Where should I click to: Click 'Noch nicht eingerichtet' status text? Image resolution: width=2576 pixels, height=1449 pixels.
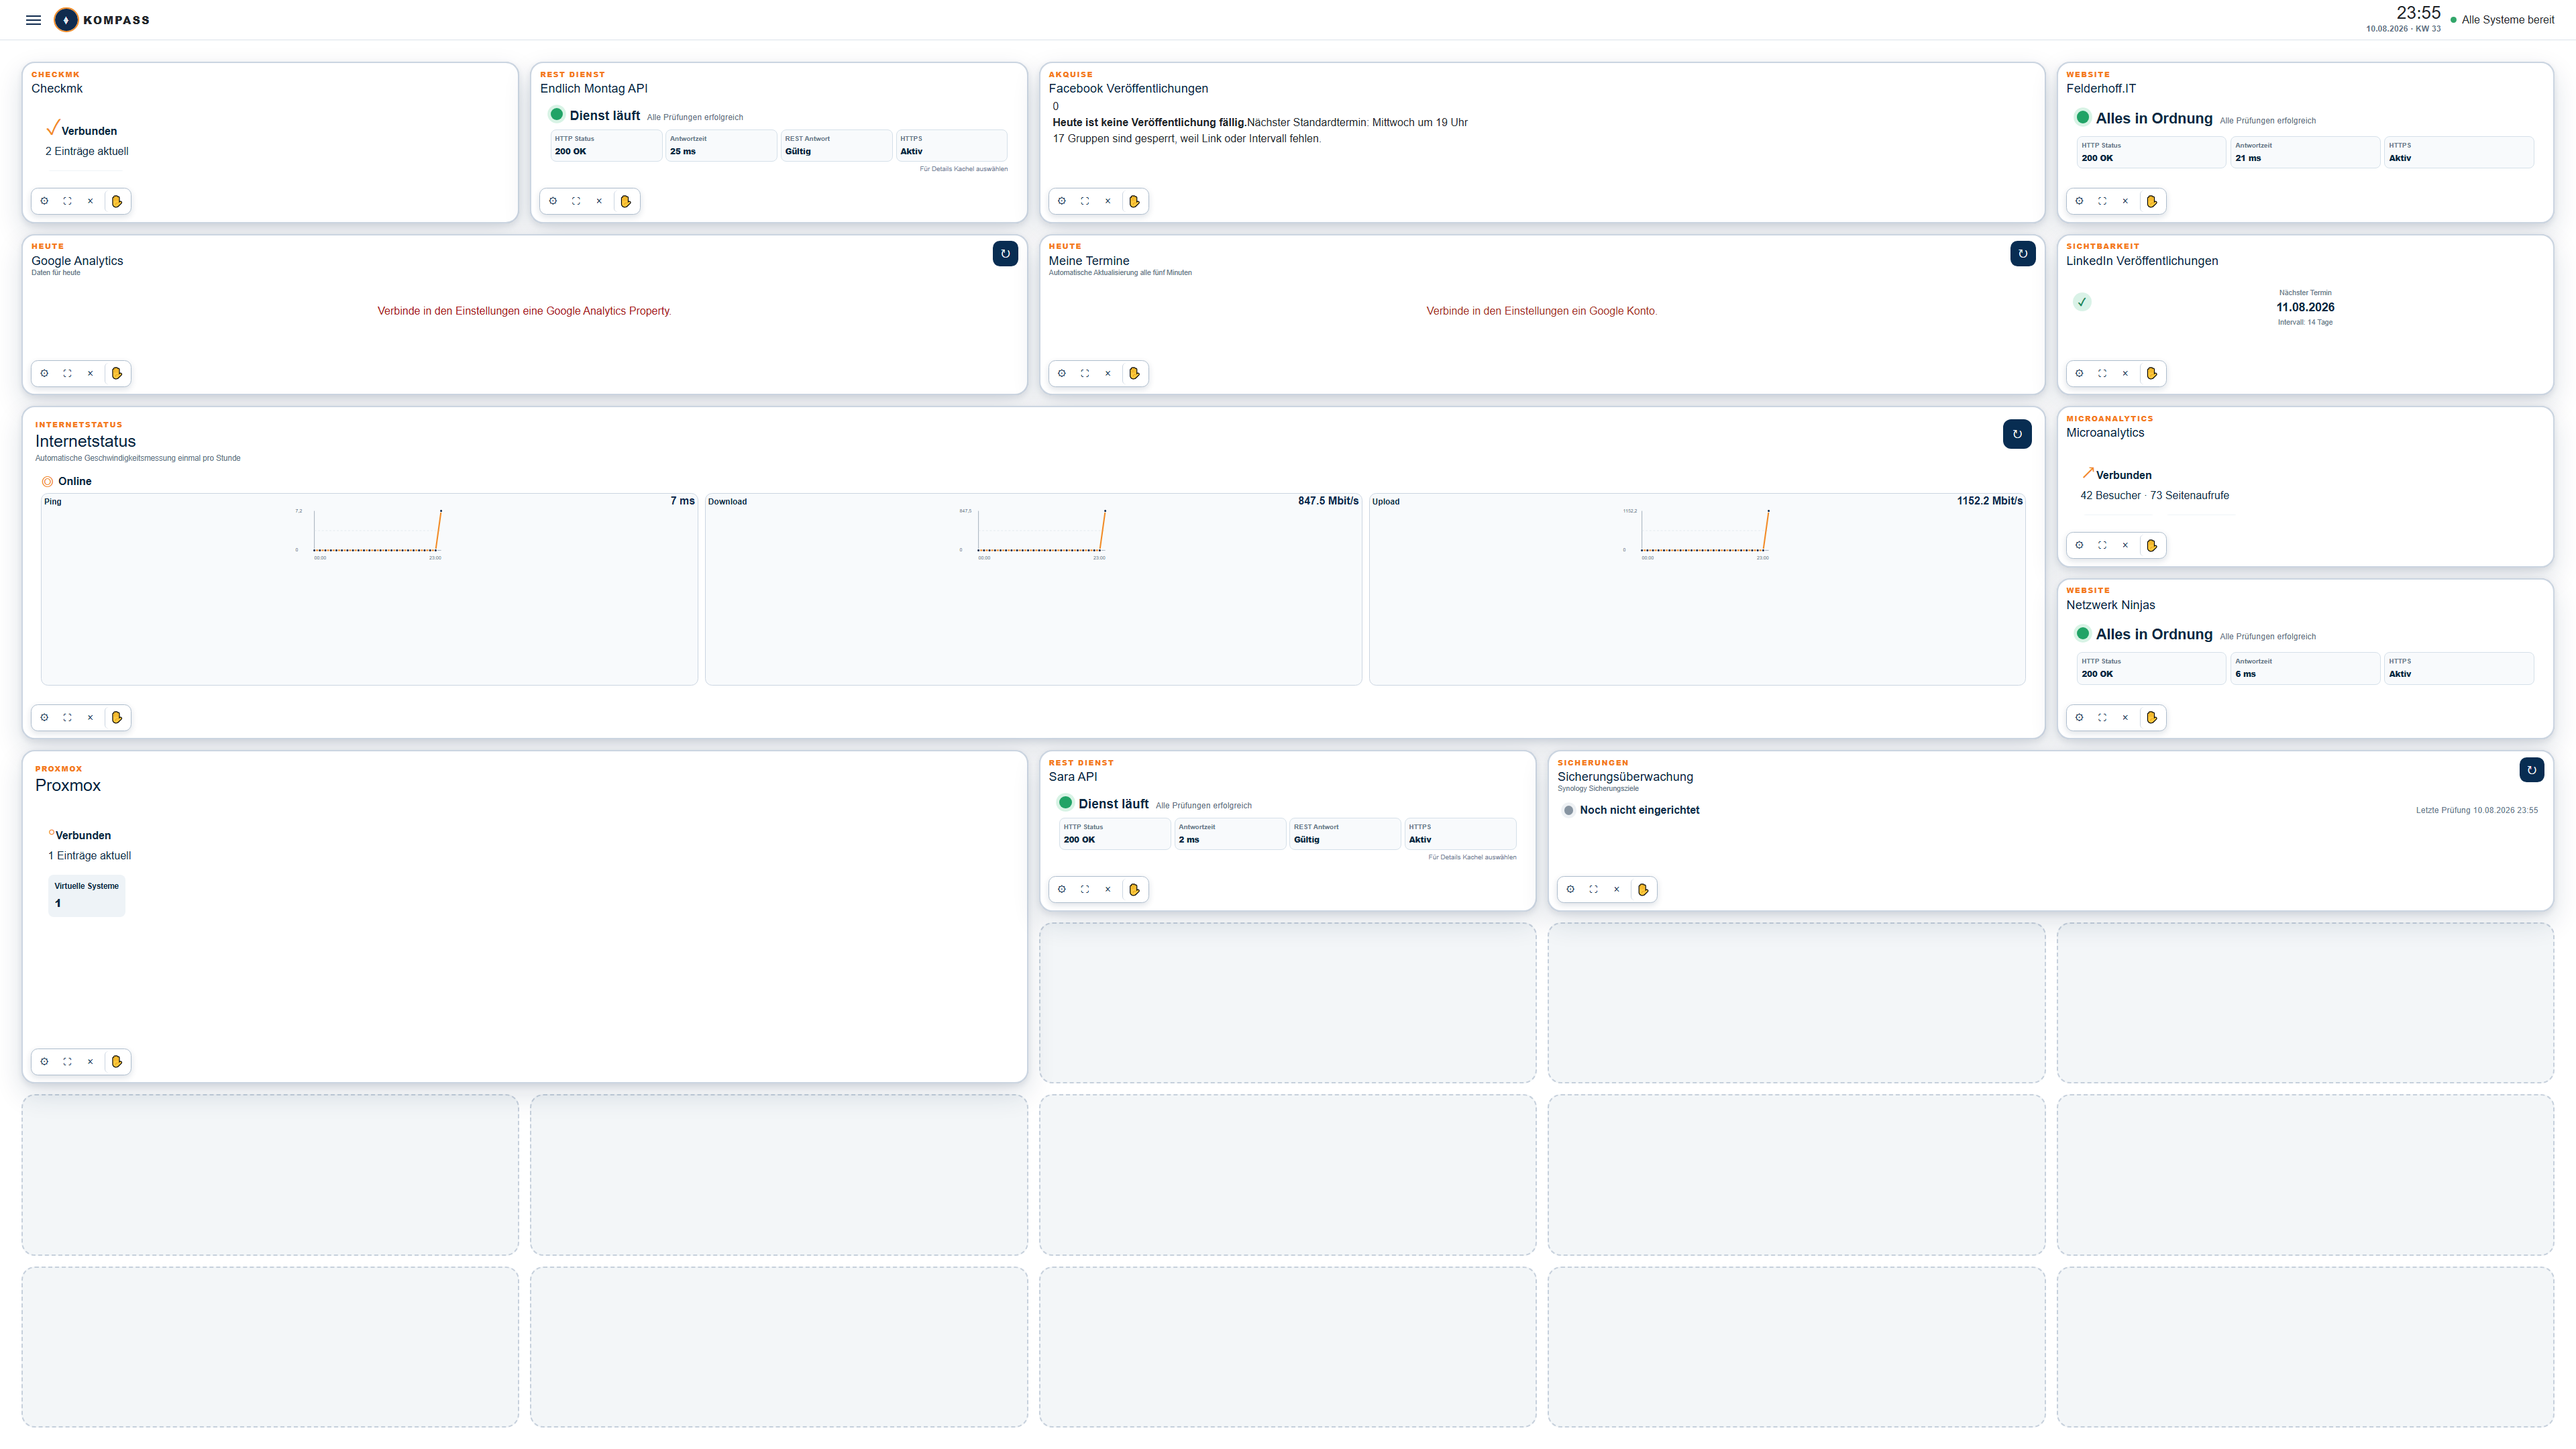tap(1639, 810)
